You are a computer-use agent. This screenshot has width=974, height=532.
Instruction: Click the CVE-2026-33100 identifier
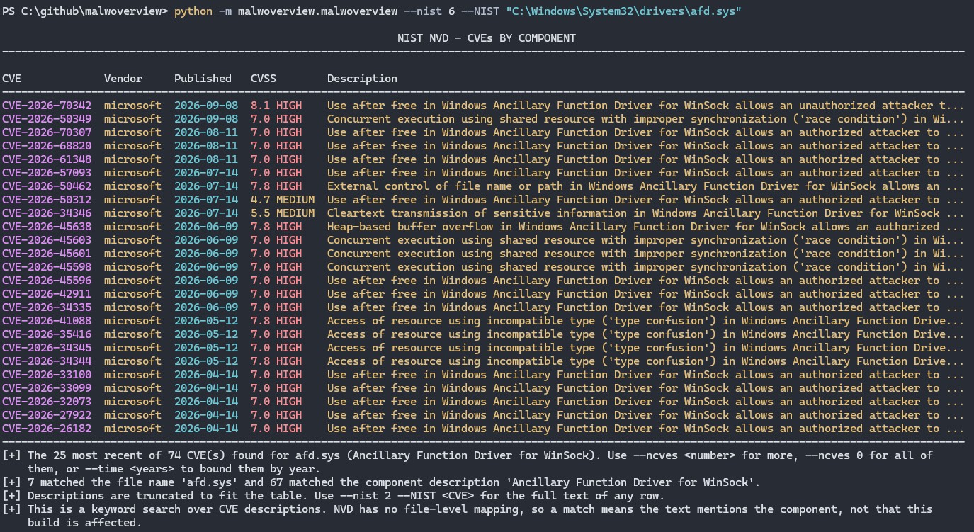[47, 375]
